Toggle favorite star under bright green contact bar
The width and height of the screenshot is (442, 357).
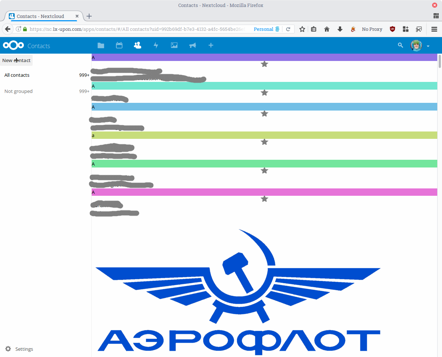(264, 170)
